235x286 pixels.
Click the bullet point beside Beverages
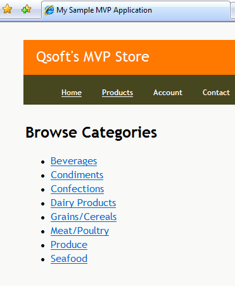(x=43, y=162)
